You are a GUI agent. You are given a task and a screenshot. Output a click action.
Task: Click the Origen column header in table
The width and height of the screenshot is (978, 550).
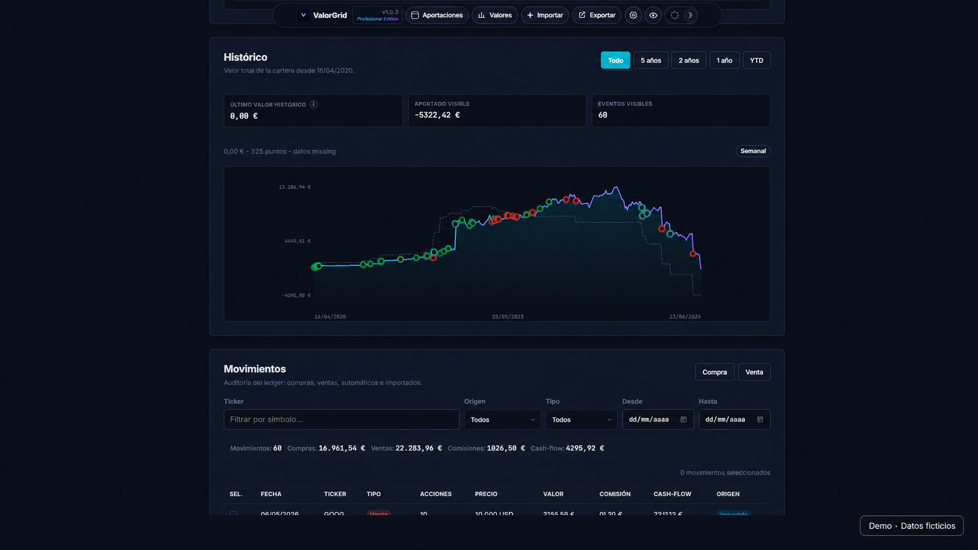pyautogui.click(x=728, y=494)
